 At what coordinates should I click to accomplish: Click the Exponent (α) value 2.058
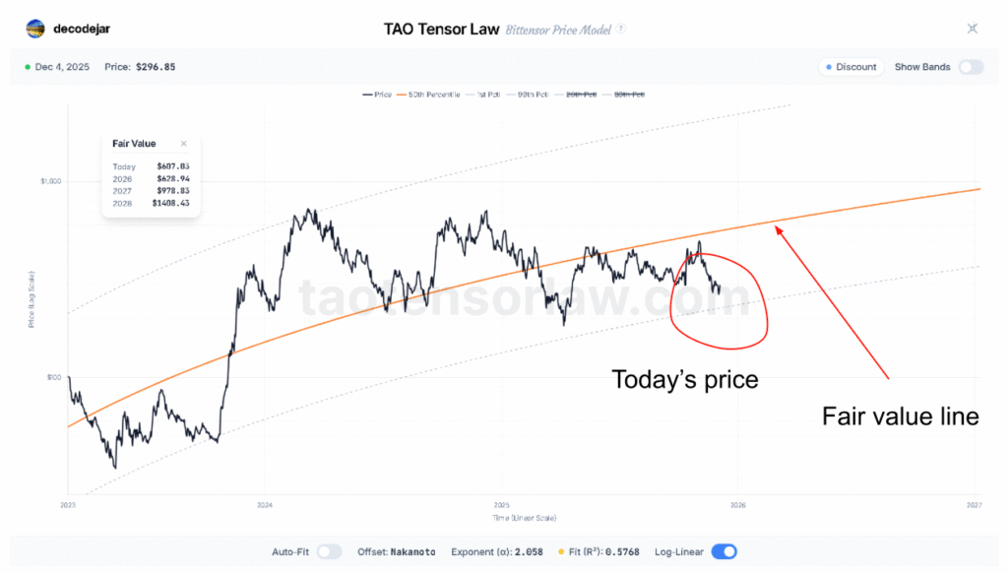(529, 552)
